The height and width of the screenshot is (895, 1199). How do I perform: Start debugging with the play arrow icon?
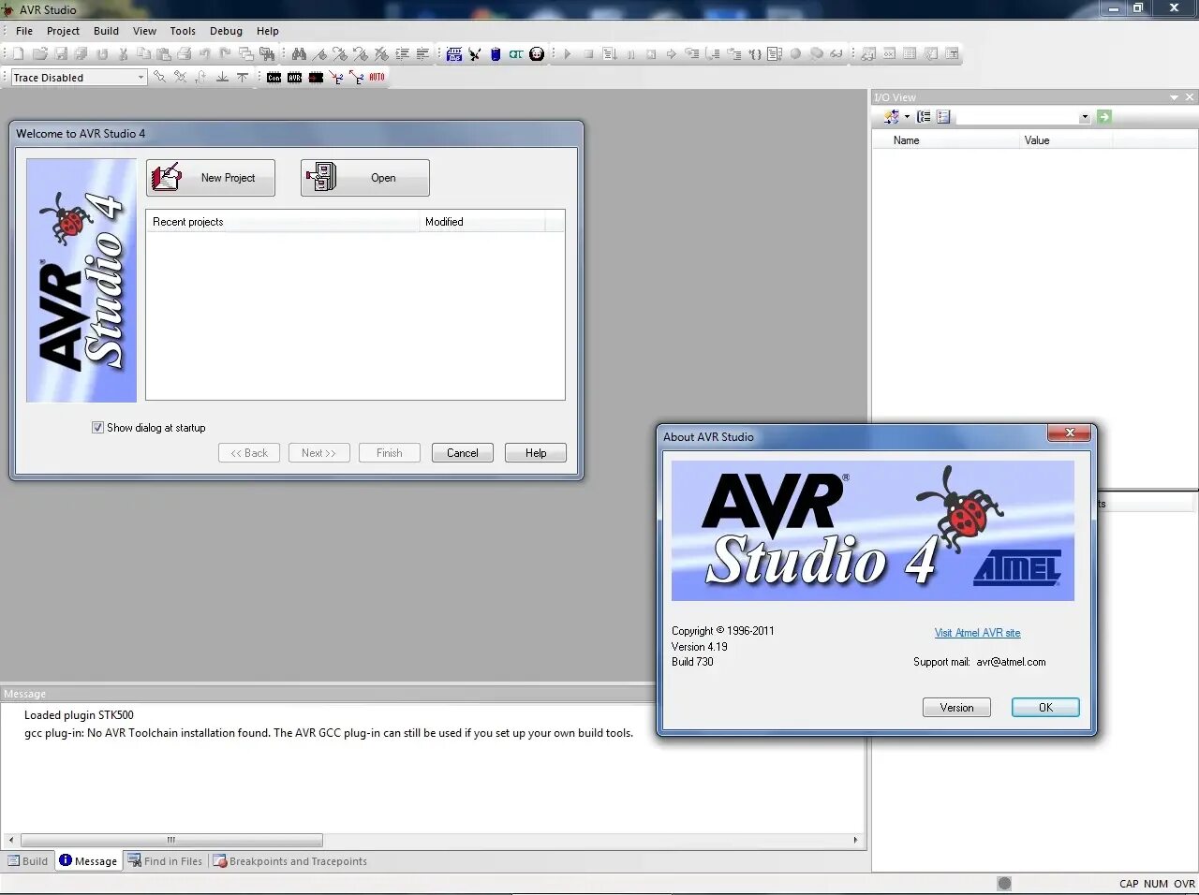[568, 54]
